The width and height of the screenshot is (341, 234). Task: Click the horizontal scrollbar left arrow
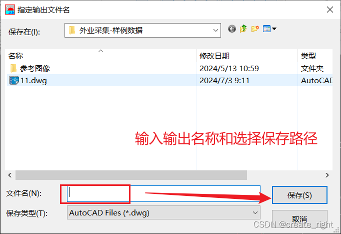(10, 175)
